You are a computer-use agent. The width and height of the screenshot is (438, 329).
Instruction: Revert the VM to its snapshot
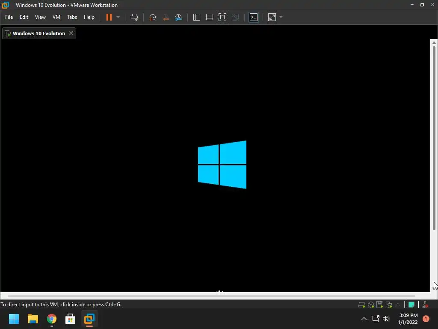(x=166, y=17)
